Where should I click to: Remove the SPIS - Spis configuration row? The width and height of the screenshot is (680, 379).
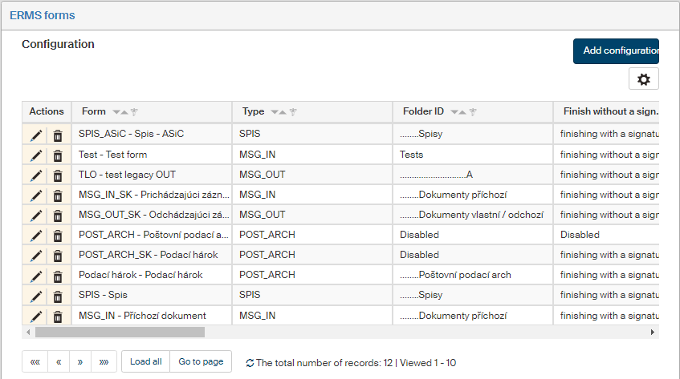click(x=58, y=296)
